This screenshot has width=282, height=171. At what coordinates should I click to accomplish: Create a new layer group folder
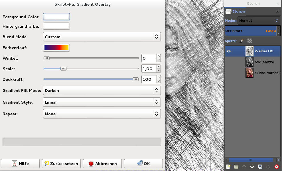[x=236, y=167]
